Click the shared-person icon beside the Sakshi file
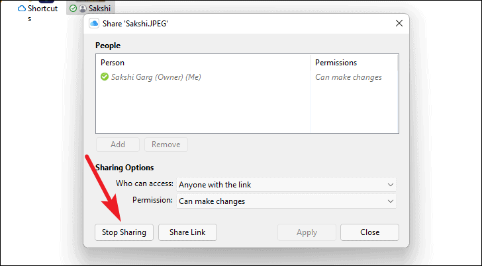482x266 pixels. click(x=82, y=9)
